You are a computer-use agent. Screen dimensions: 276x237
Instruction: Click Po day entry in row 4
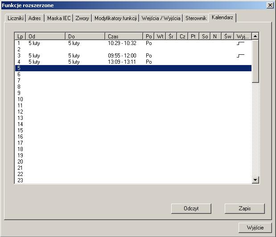(x=149, y=62)
